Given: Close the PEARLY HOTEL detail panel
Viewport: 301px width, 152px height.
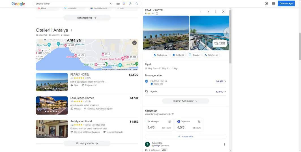Looking at the screenshot, I should tap(223, 12).
